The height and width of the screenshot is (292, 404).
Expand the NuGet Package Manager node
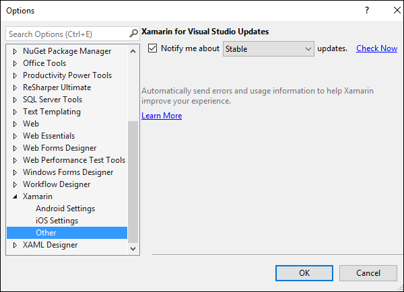tap(15, 51)
